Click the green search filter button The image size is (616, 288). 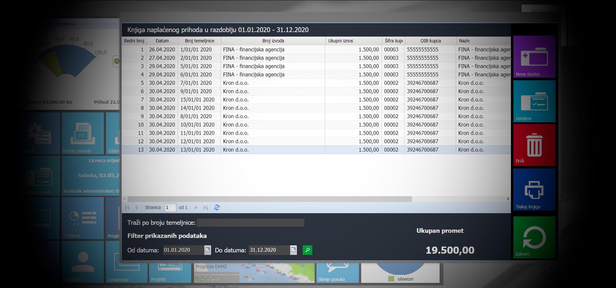308,250
